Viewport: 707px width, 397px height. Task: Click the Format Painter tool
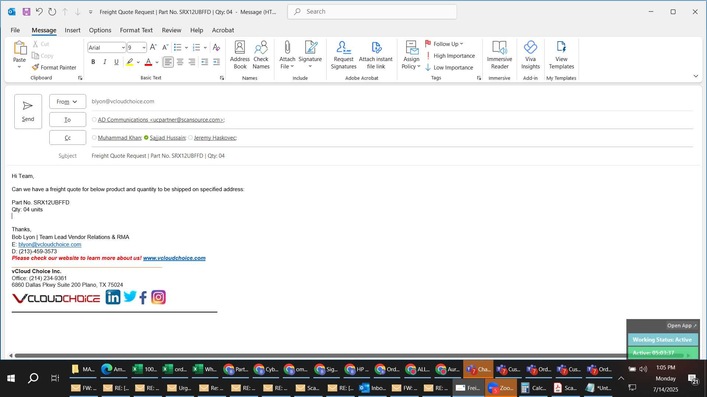click(54, 67)
